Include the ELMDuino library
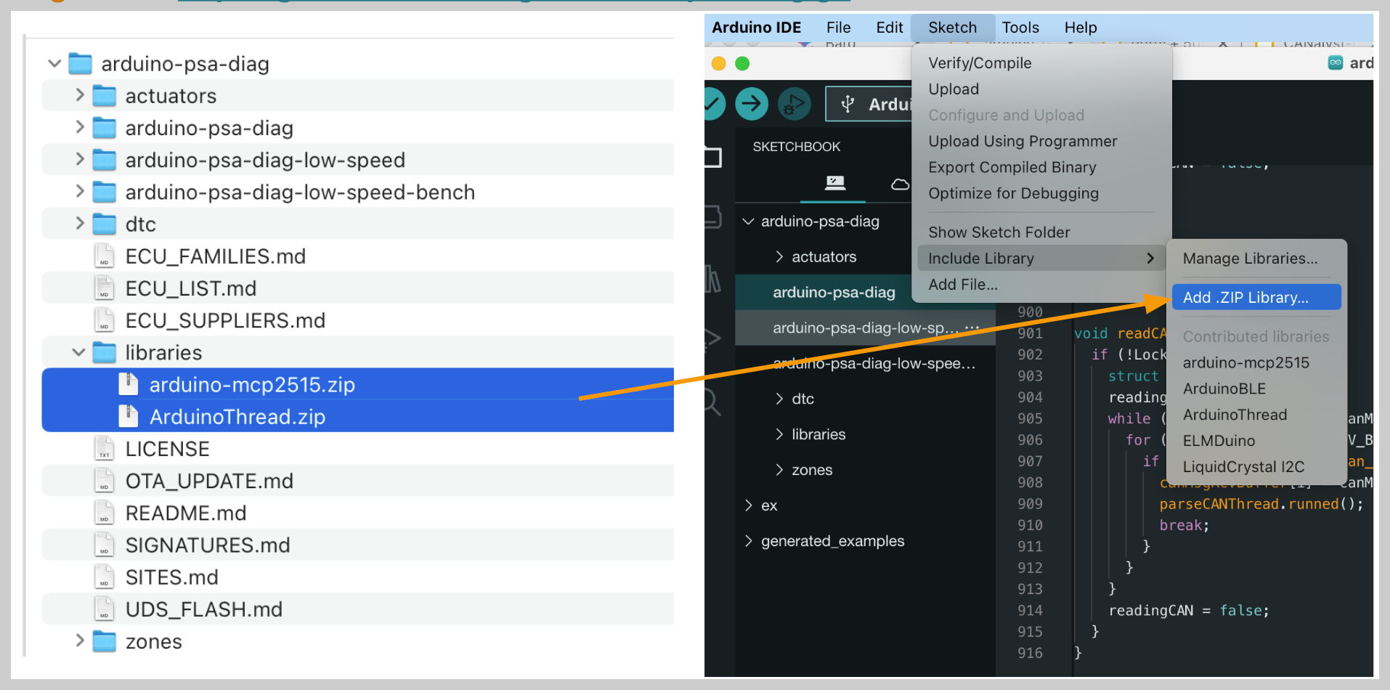 click(x=1256, y=441)
